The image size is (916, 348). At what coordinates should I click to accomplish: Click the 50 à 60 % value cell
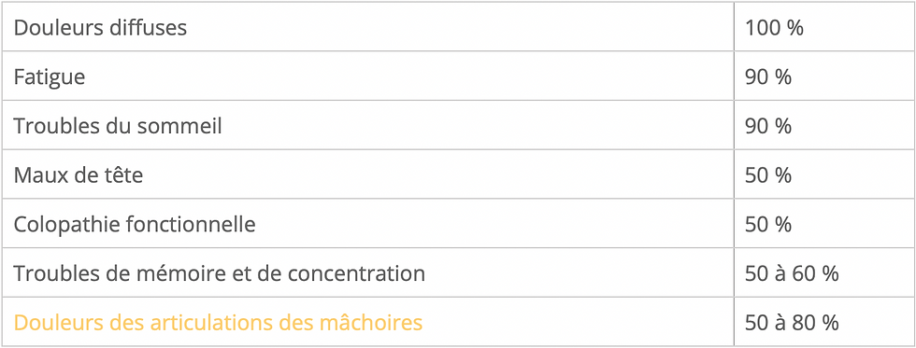[824, 272]
